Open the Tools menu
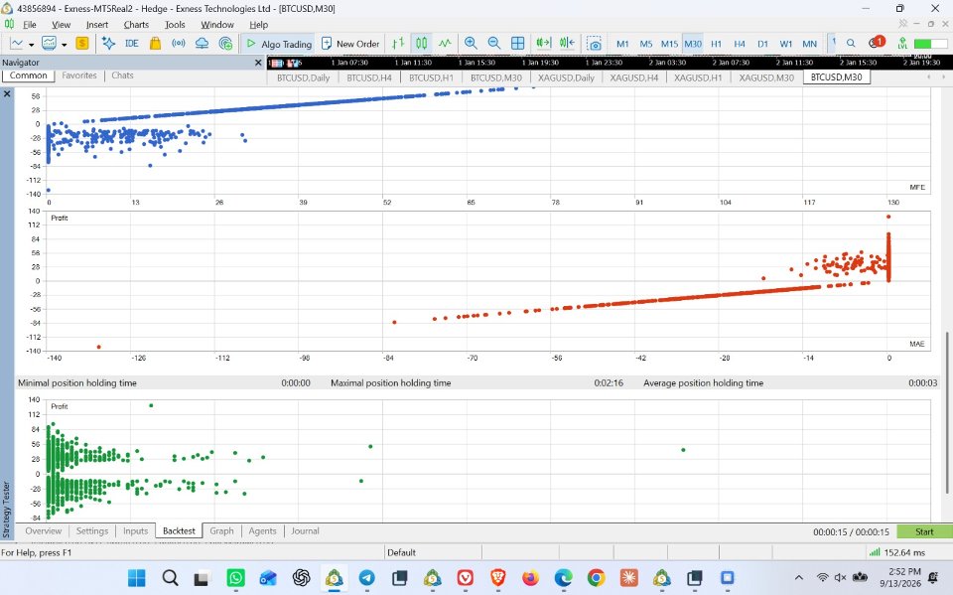This screenshot has height=595, width=953. (175, 25)
